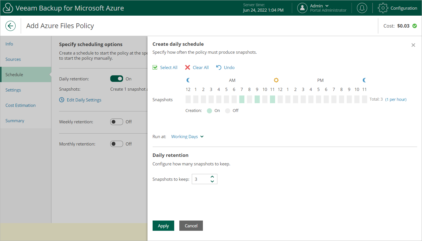Image resolution: width=422 pixels, height=241 pixels.
Task: Increase Snapshots to keep value
Action: pyautogui.click(x=212, y=177)
